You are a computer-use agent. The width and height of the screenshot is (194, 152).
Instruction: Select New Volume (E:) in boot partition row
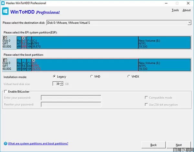pos(164,65)
